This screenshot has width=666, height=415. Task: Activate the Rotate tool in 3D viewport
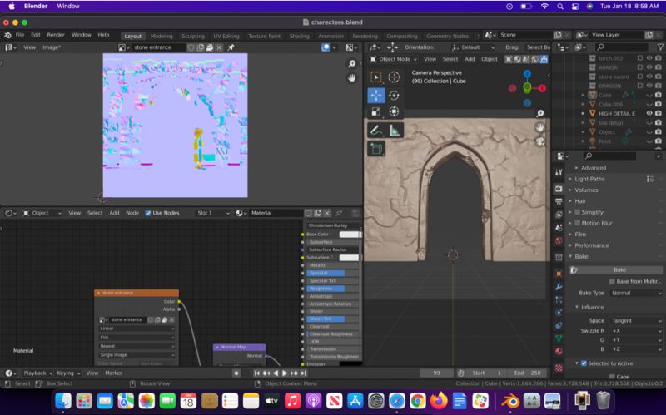click(x=394, y=96)
